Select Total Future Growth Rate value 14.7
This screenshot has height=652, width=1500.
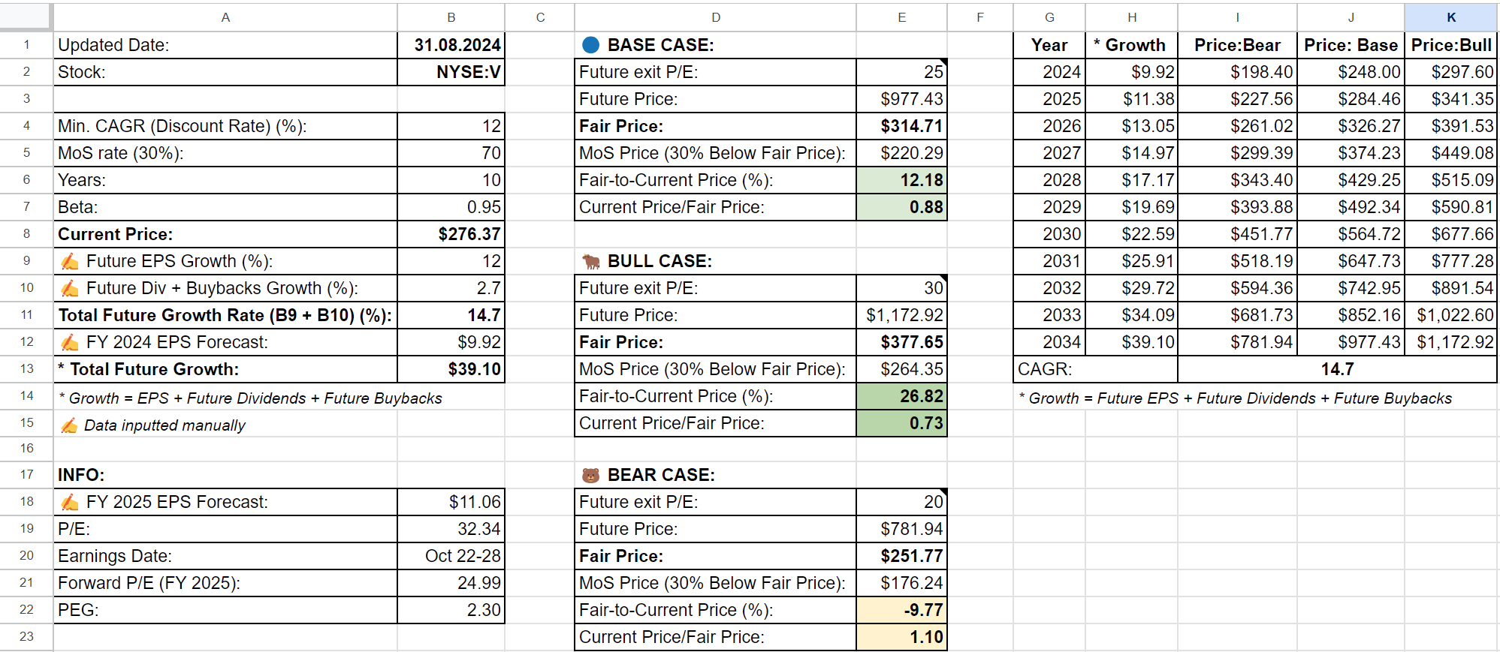click(451, 315)
